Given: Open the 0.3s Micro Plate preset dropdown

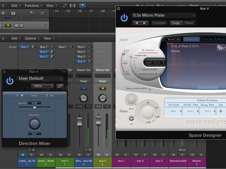Looking at the screenshot, I should [163, 15].
